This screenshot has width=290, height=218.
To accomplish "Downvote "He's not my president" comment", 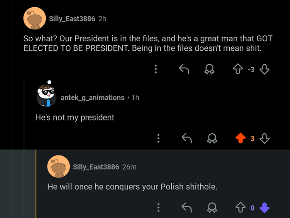I will (x=265, y=138).
